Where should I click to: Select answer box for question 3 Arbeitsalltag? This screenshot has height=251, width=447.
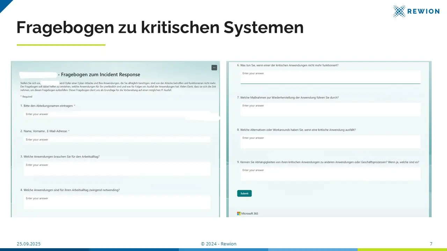[117, 169]
